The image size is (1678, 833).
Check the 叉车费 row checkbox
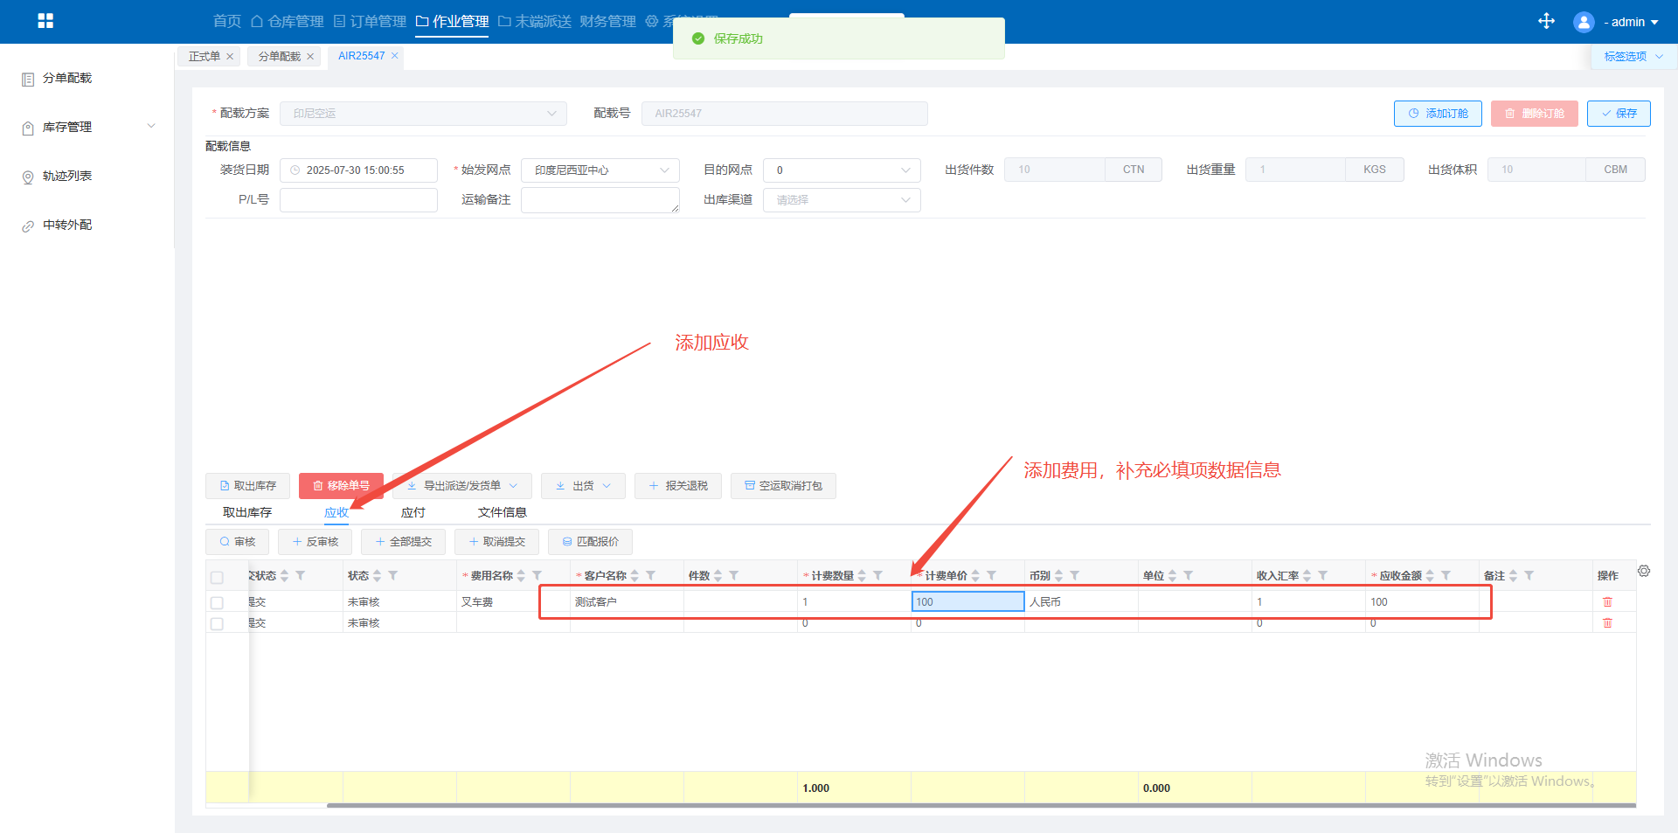click(217, 602)
